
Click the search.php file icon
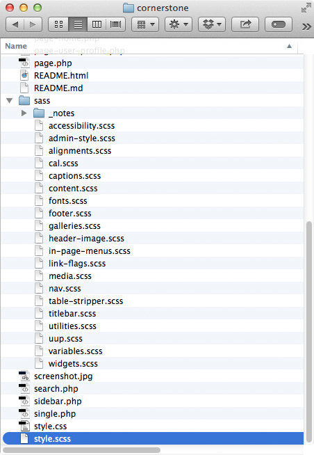click(24, 388)
